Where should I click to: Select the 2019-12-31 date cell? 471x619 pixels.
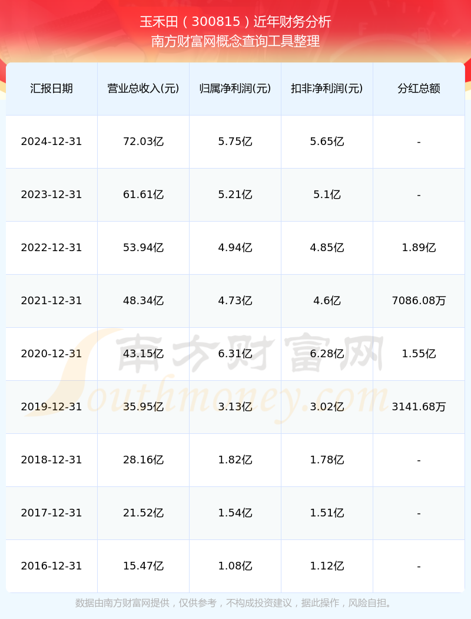click(52, 407)
